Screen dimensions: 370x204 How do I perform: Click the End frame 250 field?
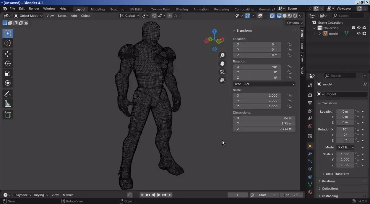pos(291,195)
